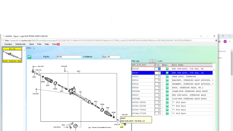The height and width of the screenshot is (131, 233).
Task: Go to next PNC list page
Action: tap(154, 61)
